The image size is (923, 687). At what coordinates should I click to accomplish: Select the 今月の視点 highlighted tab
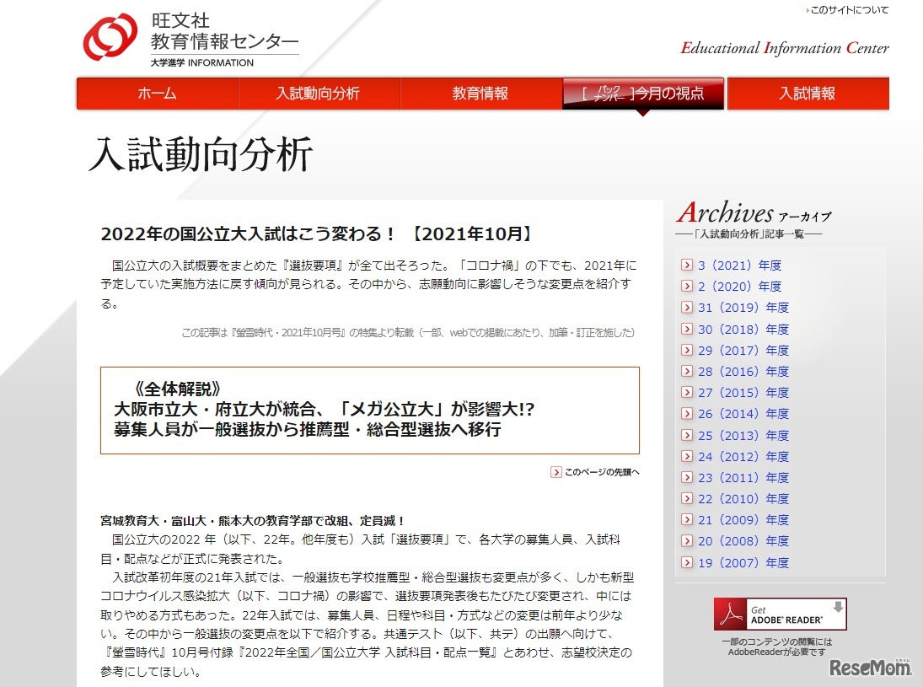[x=643, y=94]
